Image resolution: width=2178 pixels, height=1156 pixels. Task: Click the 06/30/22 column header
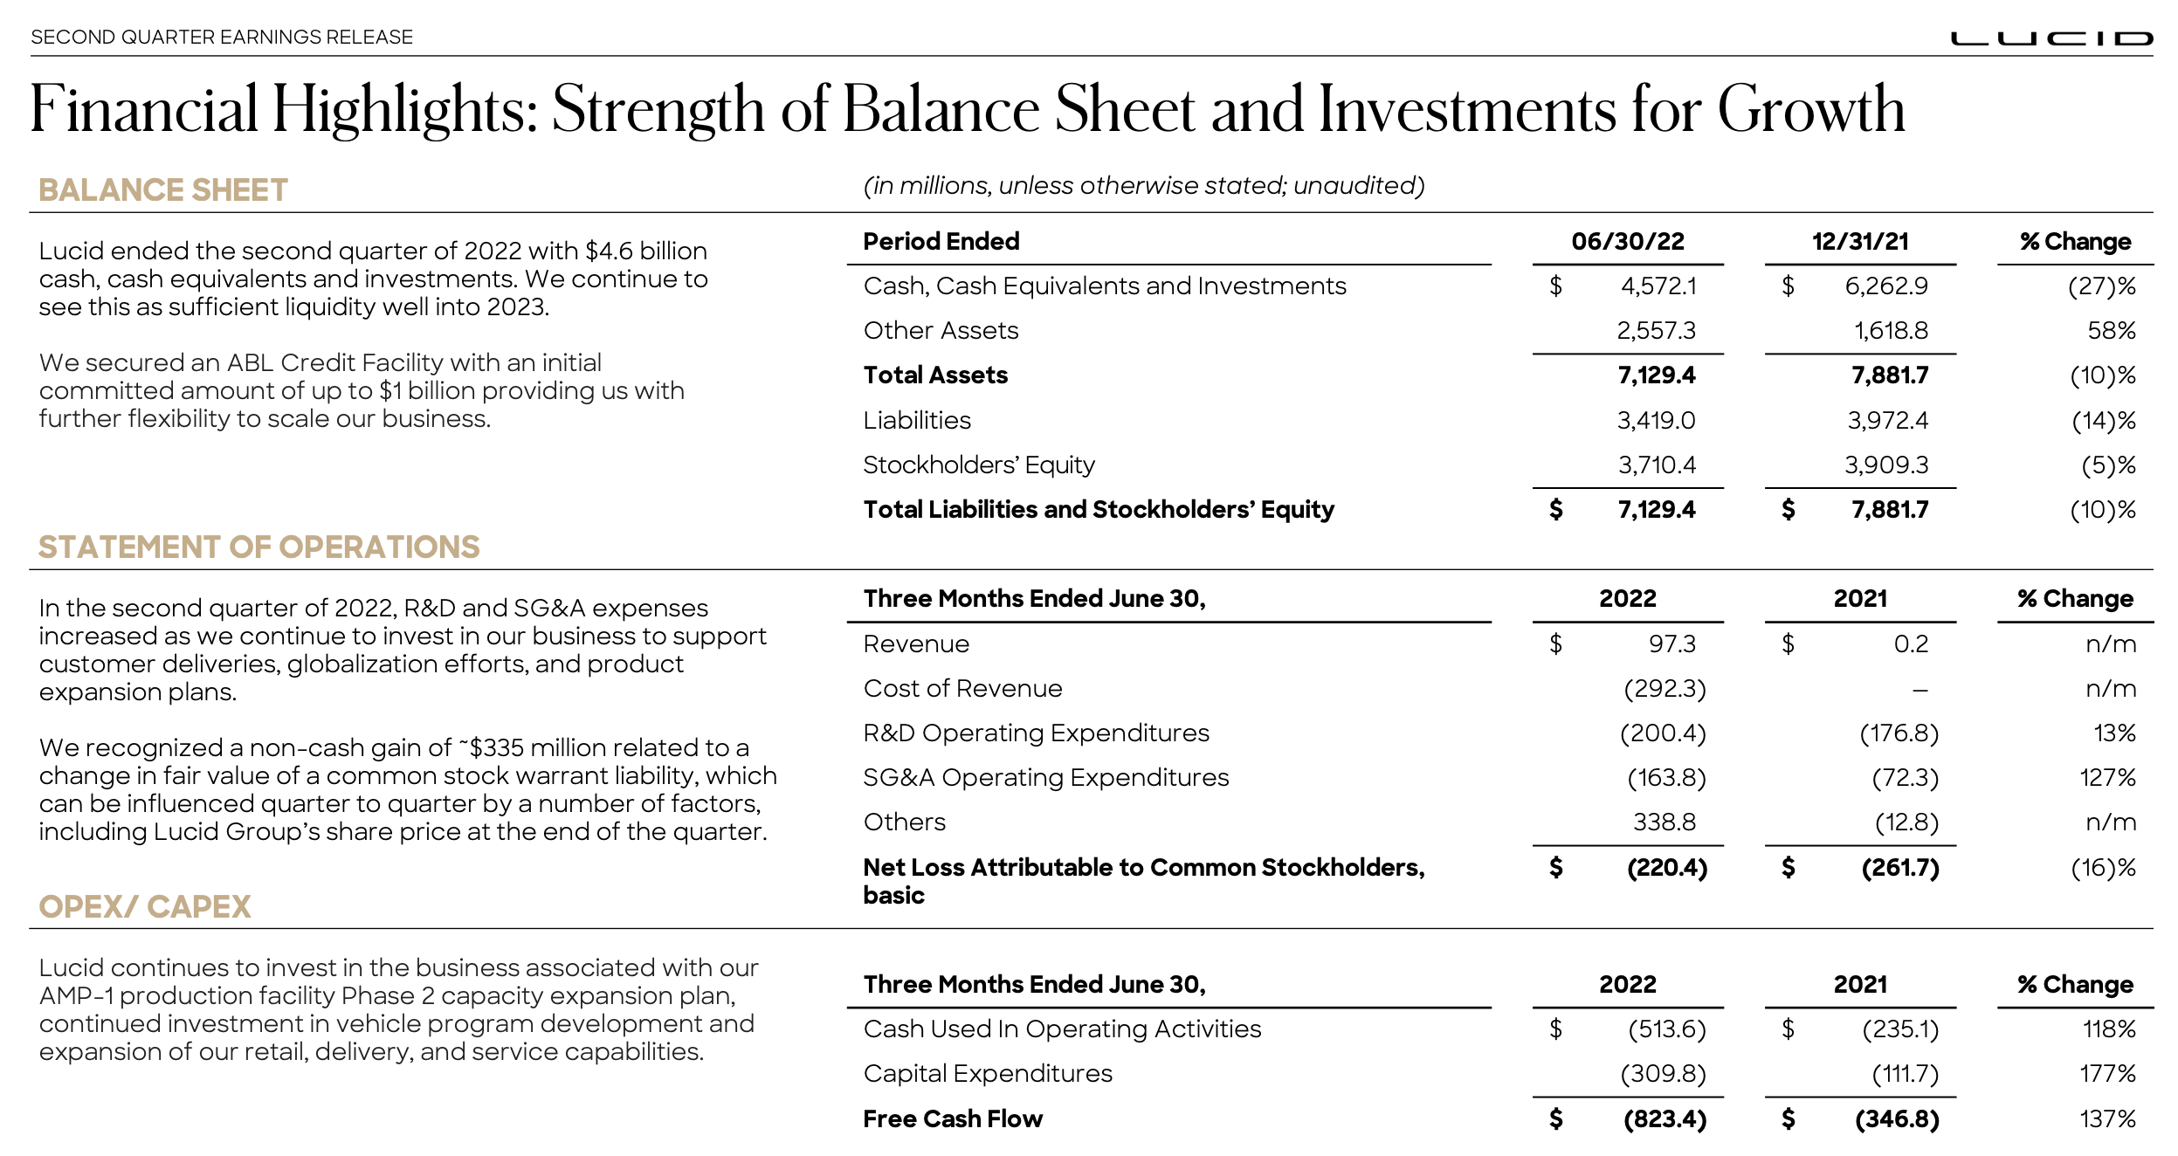pyautogui.click(x=1628, y=241)
